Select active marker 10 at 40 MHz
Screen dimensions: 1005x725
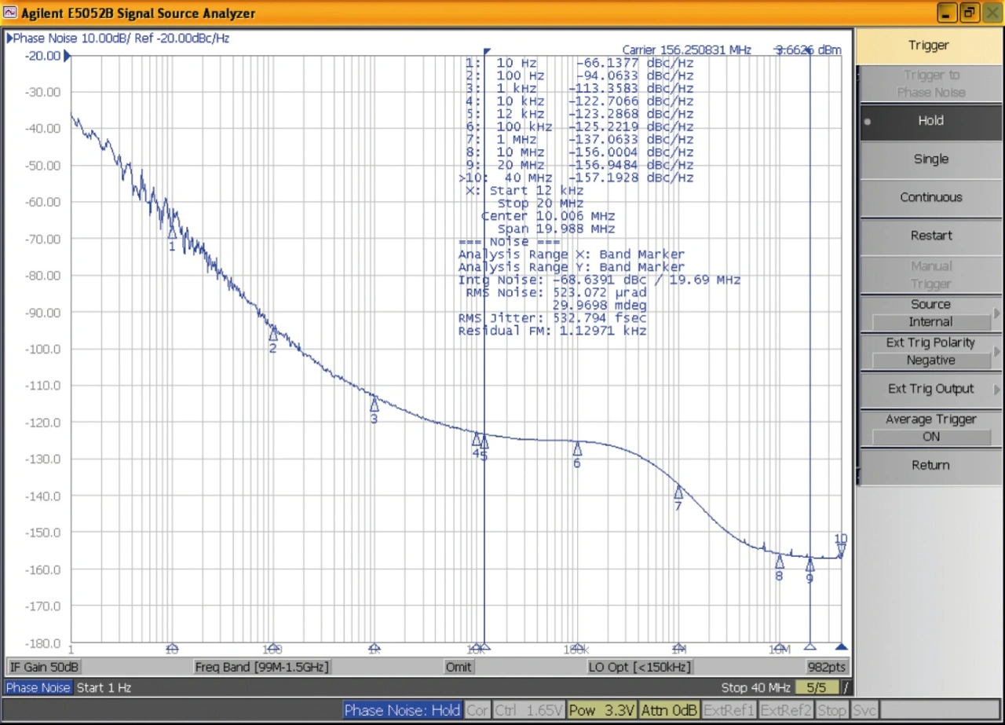(841, 548)
